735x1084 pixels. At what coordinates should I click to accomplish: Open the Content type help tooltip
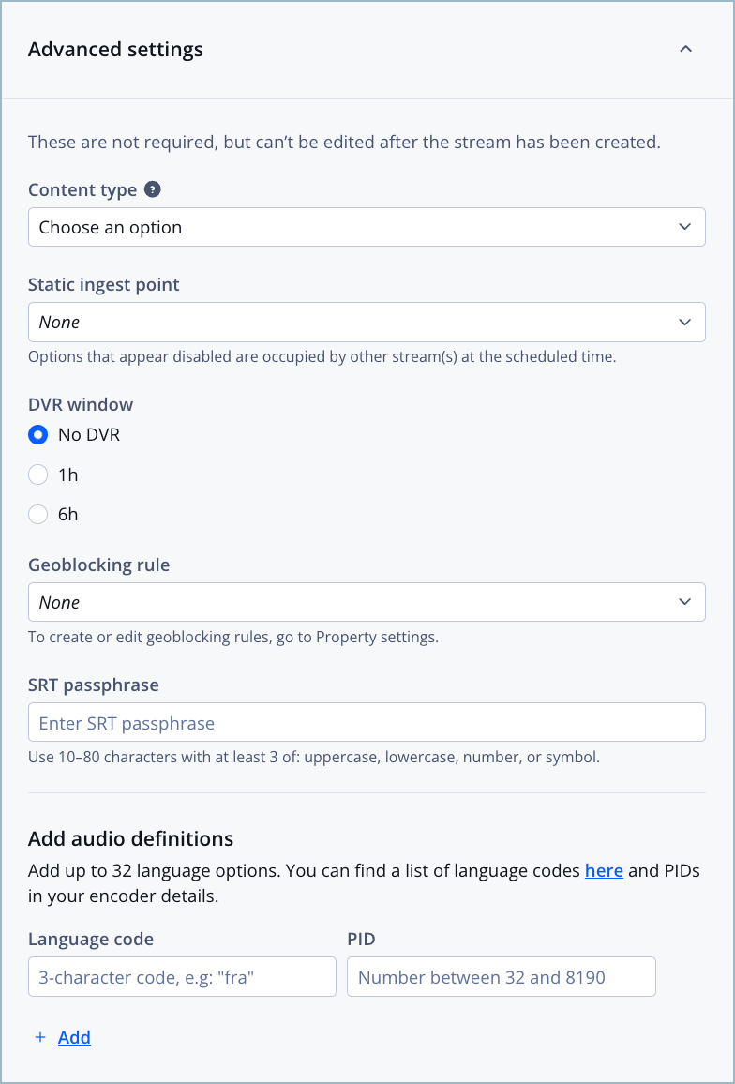point(153,189)
